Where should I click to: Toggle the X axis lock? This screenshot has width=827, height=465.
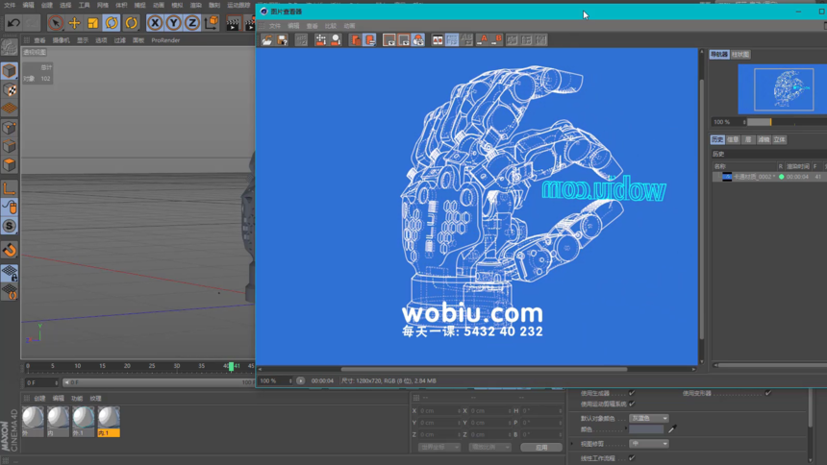[155, 23]
